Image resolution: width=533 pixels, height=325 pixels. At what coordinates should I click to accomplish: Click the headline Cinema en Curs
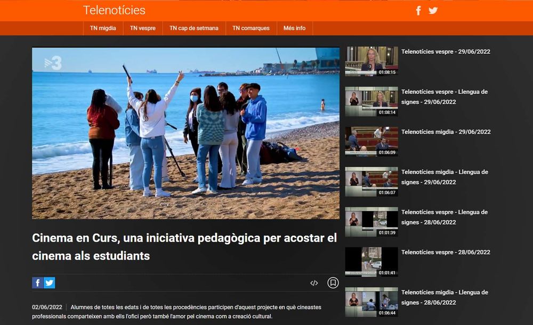click(184, 247)
